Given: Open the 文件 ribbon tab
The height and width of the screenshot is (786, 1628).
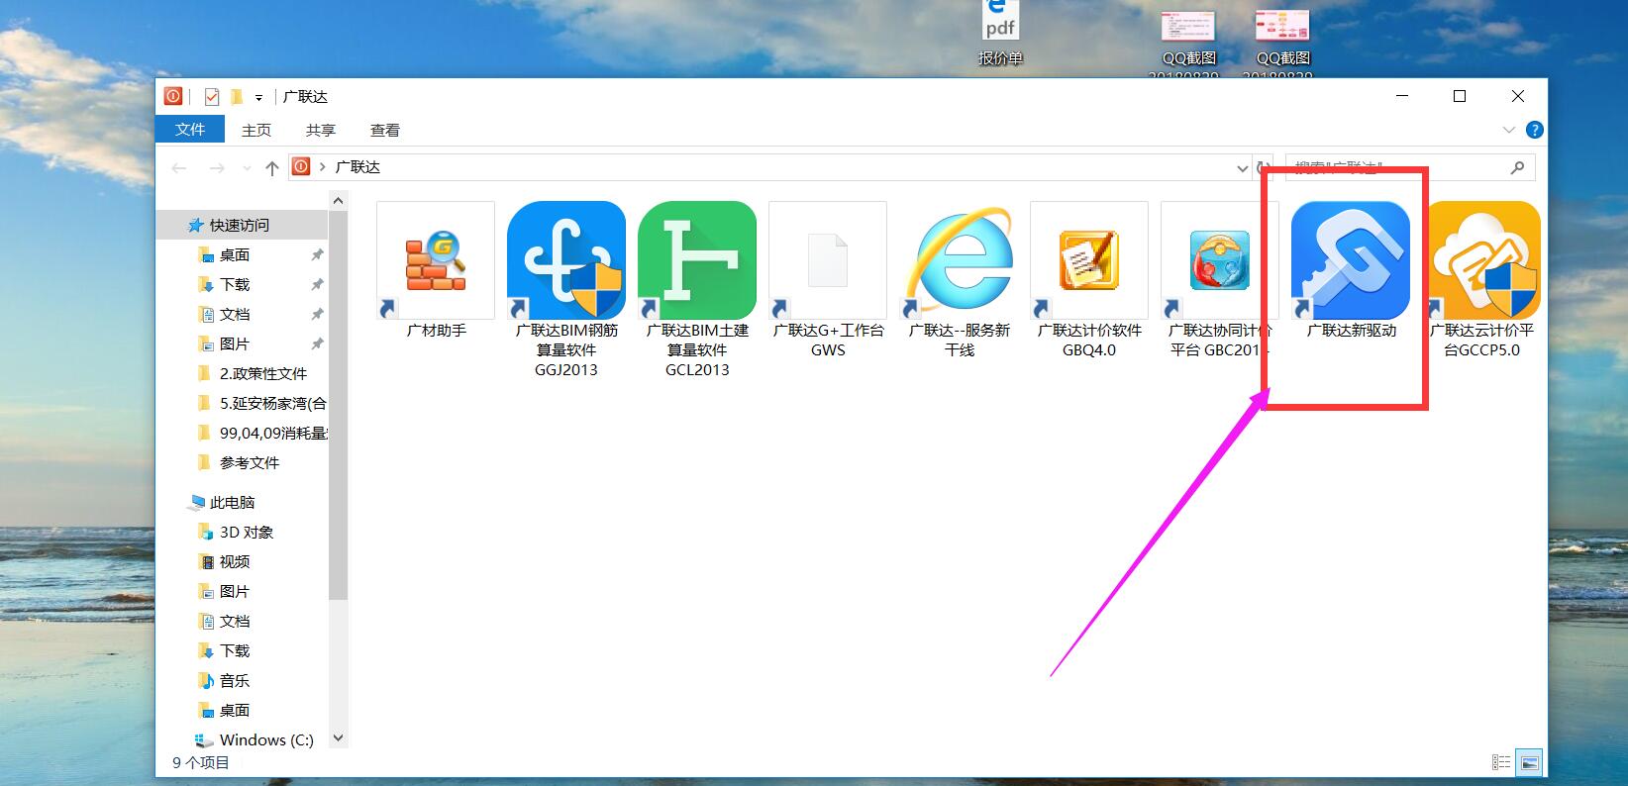Looking at the screenshot, I should 190,130.
